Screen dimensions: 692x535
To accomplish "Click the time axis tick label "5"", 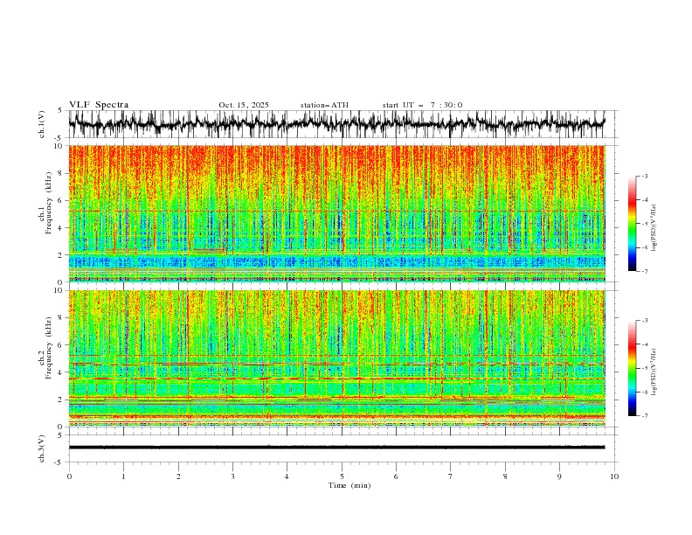I will point(342,476).
